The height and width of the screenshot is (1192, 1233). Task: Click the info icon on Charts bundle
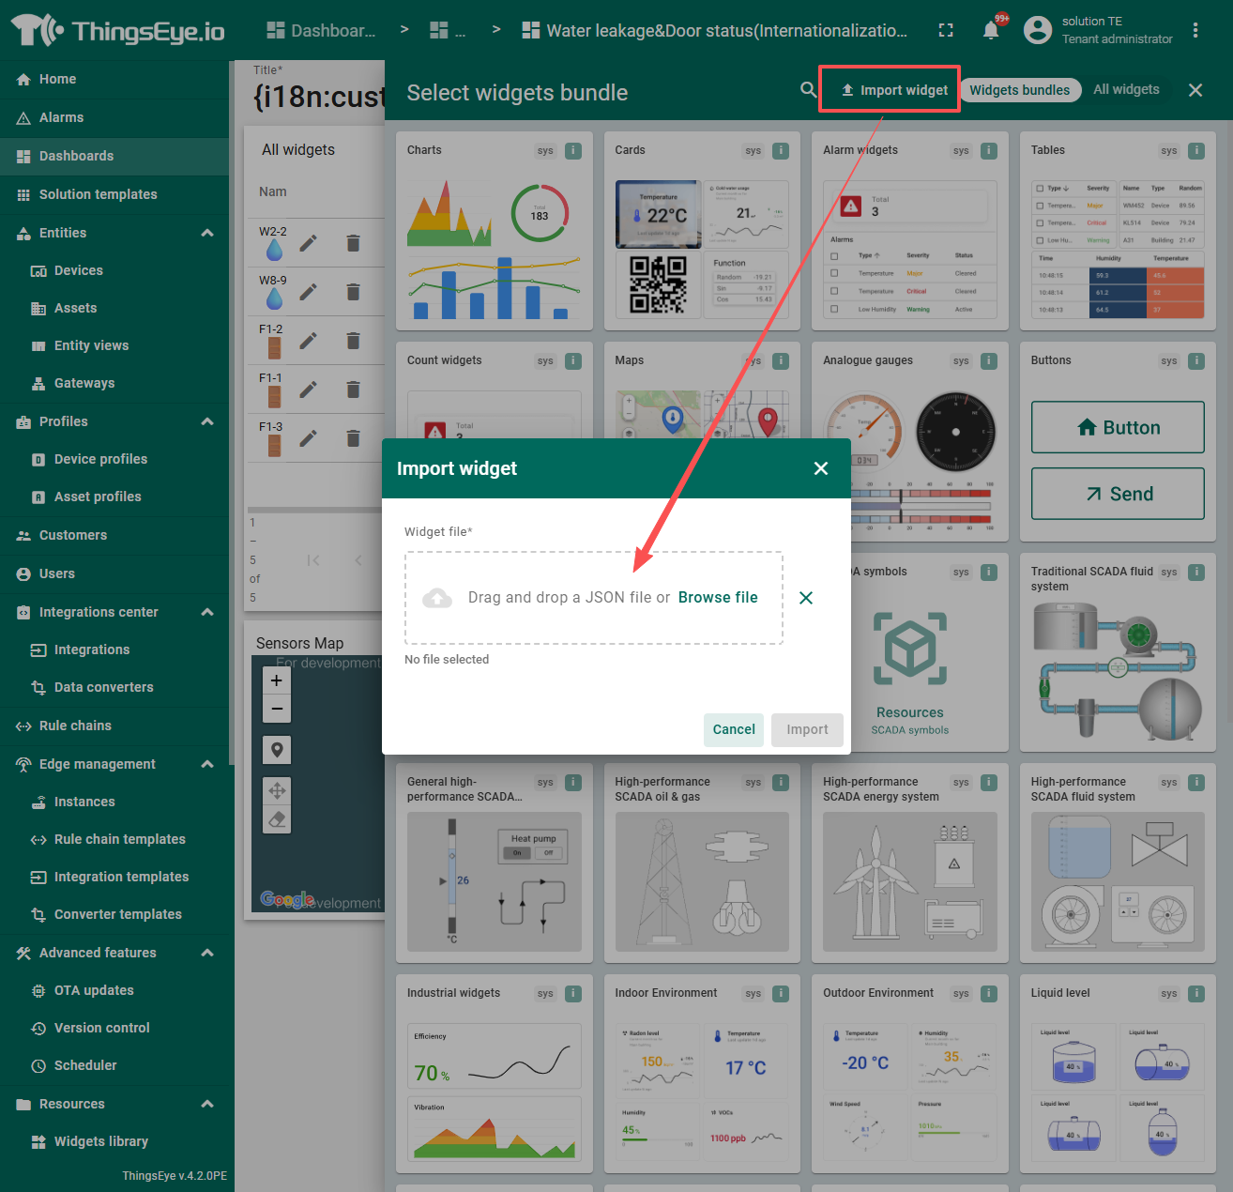[573, 150]
